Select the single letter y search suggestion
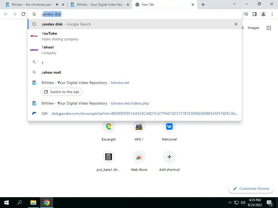Viewport: 278px width, 208px height. [135, 62]
